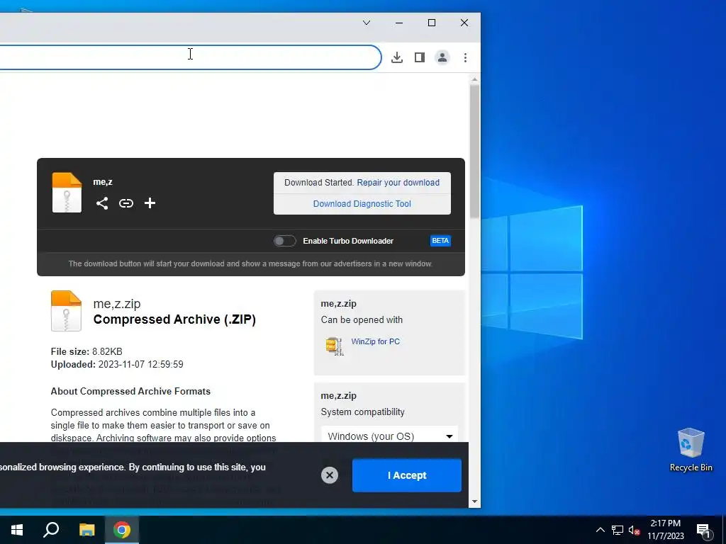Viewport: 726px width, 544px height.
Task: Minimize the Chrome window
Action: click(x=399, y=23)
